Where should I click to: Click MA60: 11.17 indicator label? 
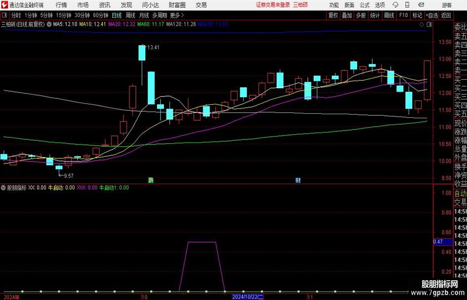coord(151,24)
